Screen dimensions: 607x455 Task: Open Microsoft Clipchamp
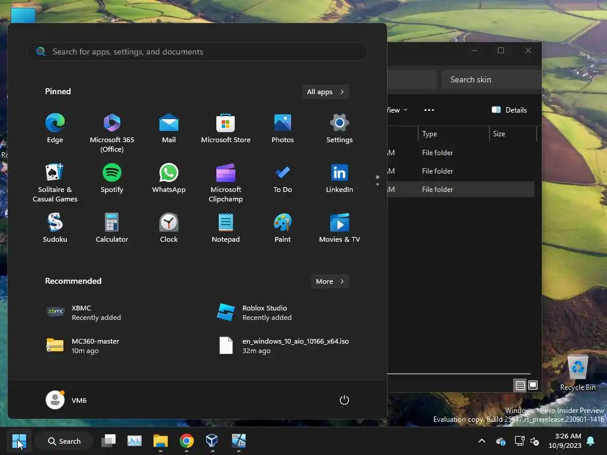point(226,182)
